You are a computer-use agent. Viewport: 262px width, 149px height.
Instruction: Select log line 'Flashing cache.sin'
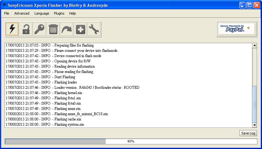43,119
